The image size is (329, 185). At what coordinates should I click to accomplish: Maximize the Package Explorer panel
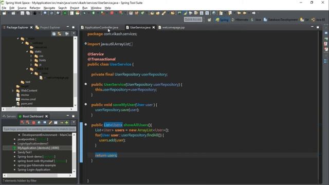coord(73,27)
